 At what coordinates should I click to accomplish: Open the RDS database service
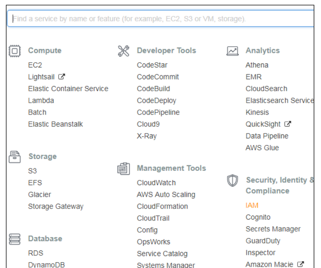[x=35, y=253]
